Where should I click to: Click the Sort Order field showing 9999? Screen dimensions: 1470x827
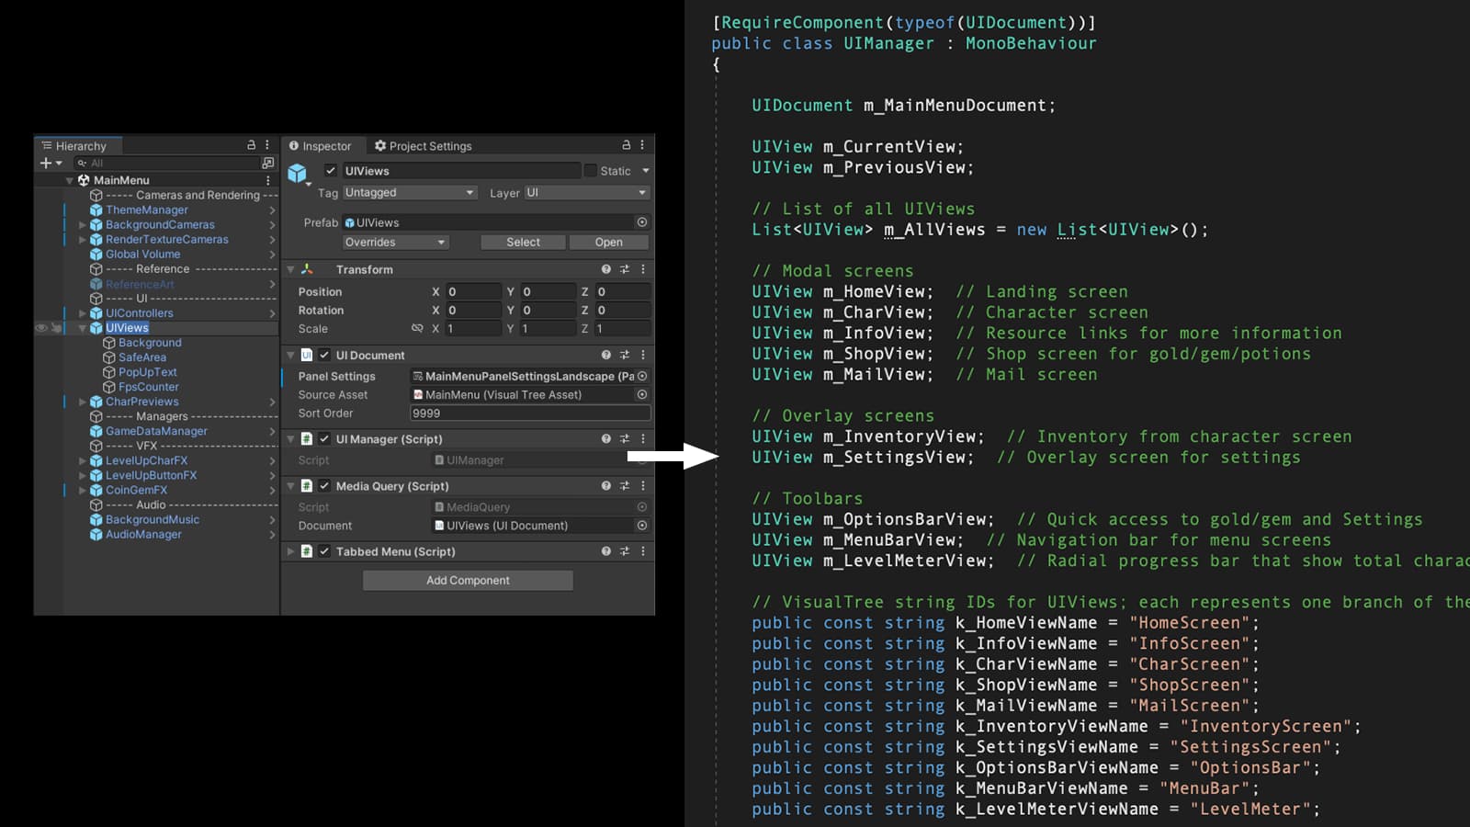(x=530, y=413)
